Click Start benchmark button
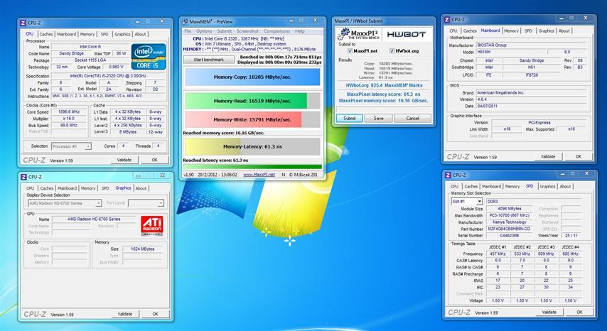The width and height of the screenshot is (607, 331). click(209, 60)
